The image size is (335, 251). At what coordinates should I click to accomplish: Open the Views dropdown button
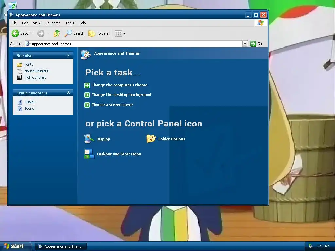coord(120,34)
